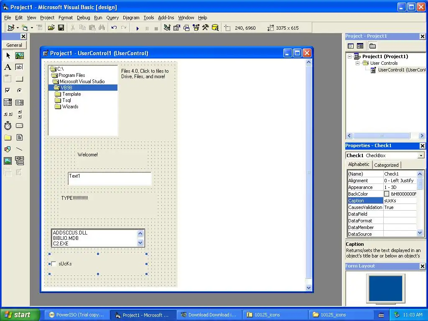The image size is (428, 321).
Task: Click View Code icon in Project panel
Action: pyautogui.click(x=351, y=46)
